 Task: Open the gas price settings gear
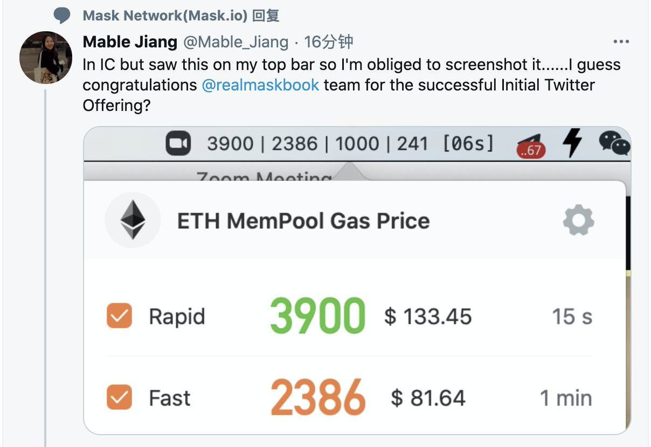point(578,220)
